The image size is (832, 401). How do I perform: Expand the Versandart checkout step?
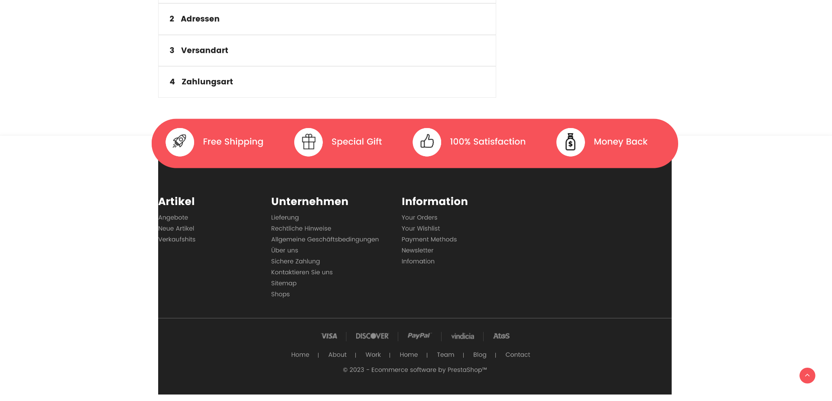tap(327, 51)
